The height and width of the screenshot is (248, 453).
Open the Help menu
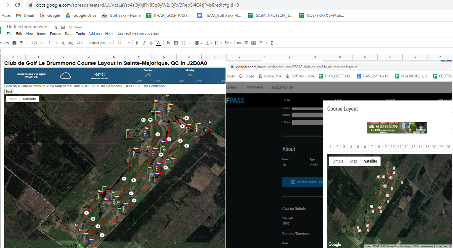pos(109,34)
